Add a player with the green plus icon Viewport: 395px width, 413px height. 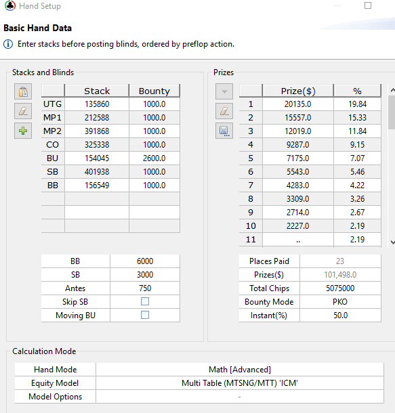(23, 131)
